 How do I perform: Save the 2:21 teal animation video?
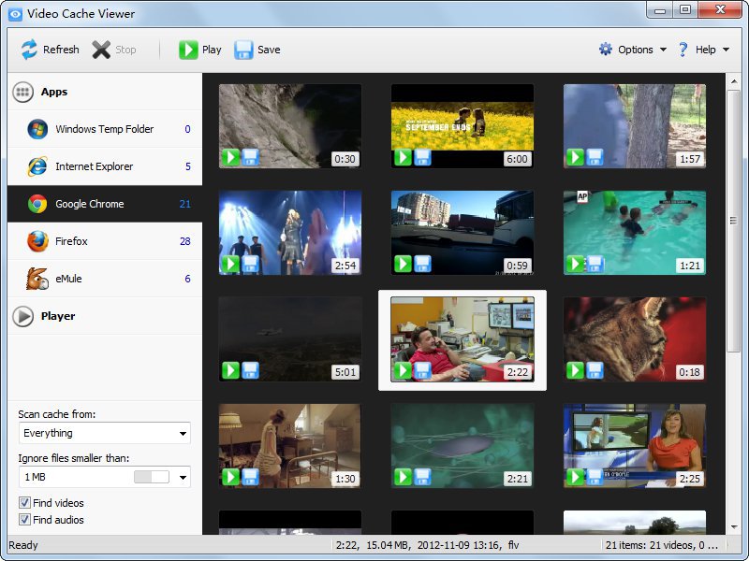(423, 477)
